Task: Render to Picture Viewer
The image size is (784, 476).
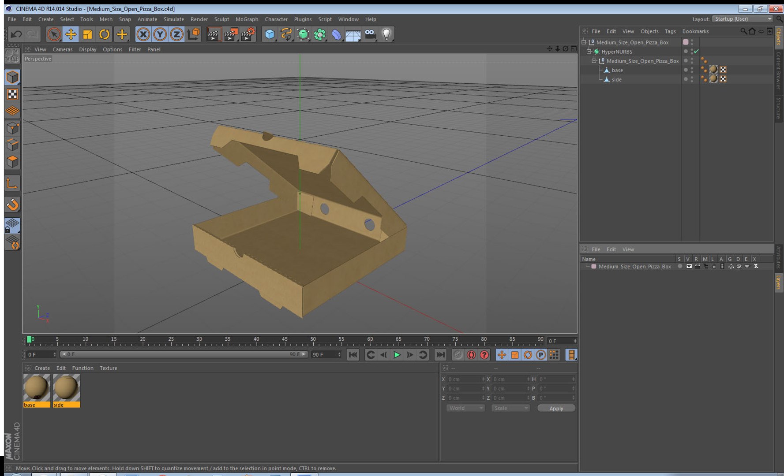Action: click(231, 34)
